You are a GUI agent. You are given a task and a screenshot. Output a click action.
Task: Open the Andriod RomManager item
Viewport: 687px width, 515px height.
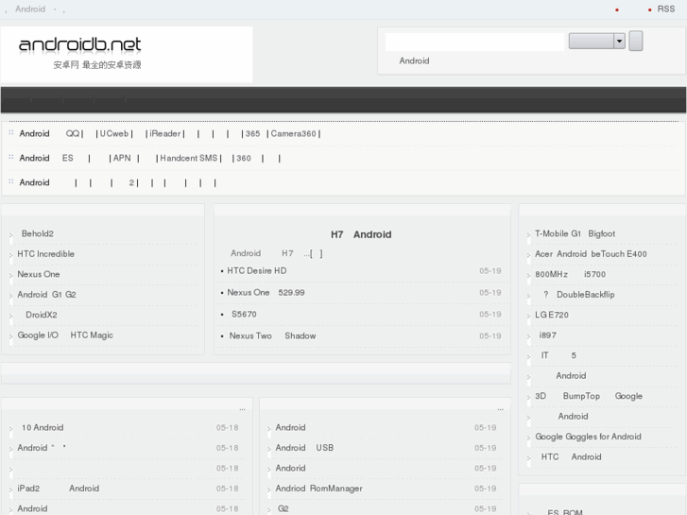pyautogui.click(x=319, y=489)
